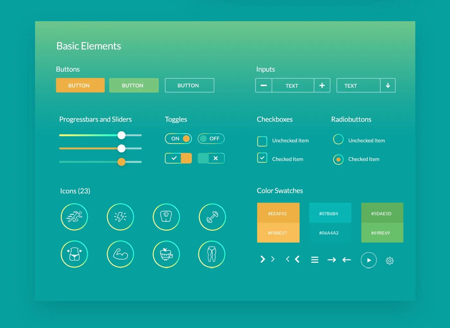The image size is (450, 328).
Task: Click the circular play button
Action: 369,260
